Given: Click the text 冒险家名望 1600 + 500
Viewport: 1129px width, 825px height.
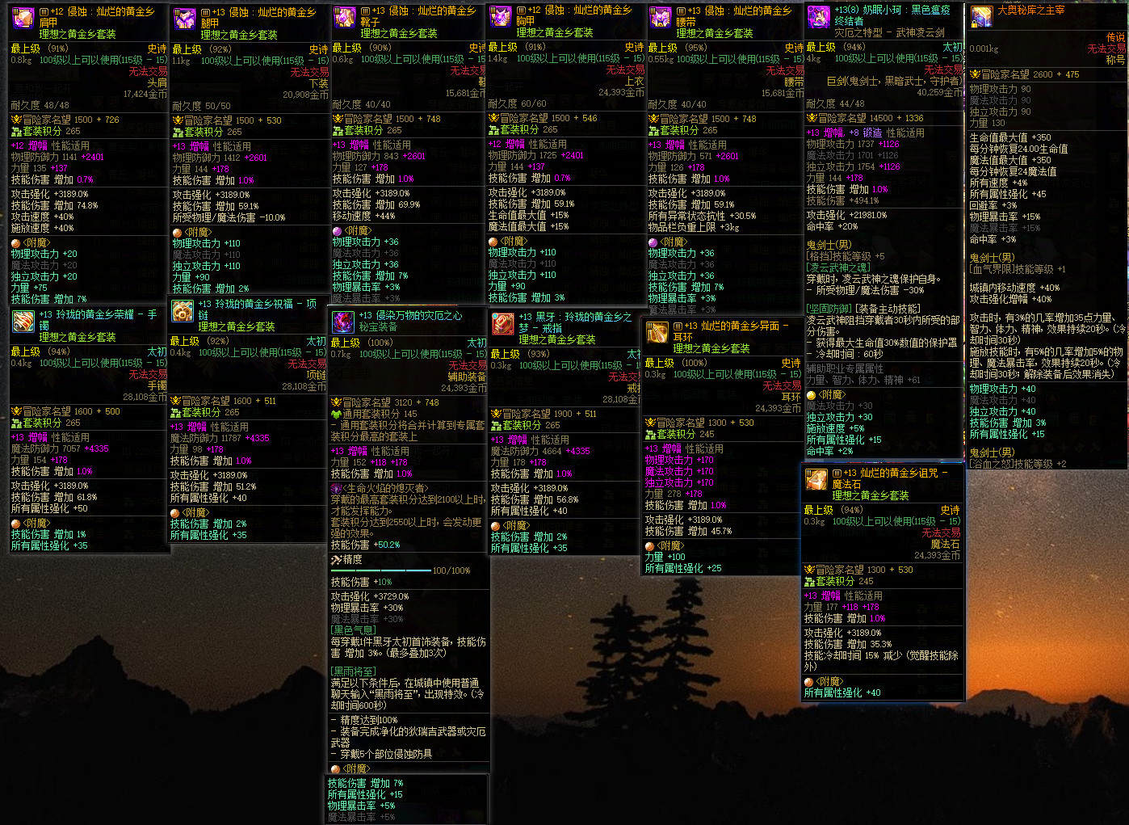Looking at the screenshot, I should coord(71,411).
